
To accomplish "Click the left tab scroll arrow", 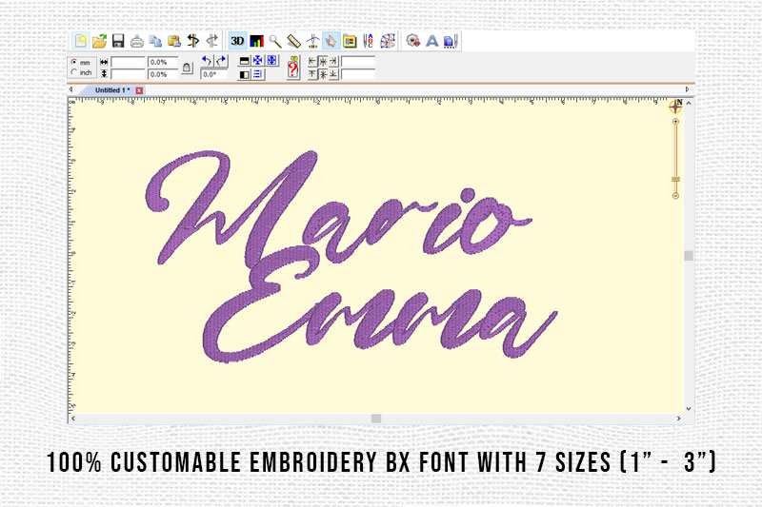I will coord(71,89).
